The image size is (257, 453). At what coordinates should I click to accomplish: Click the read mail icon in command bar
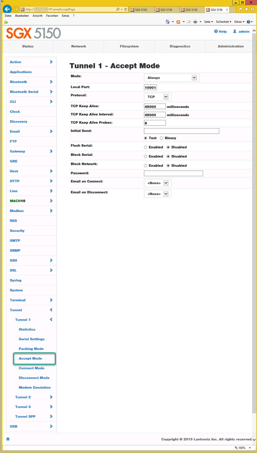click(x=189, y=22)
